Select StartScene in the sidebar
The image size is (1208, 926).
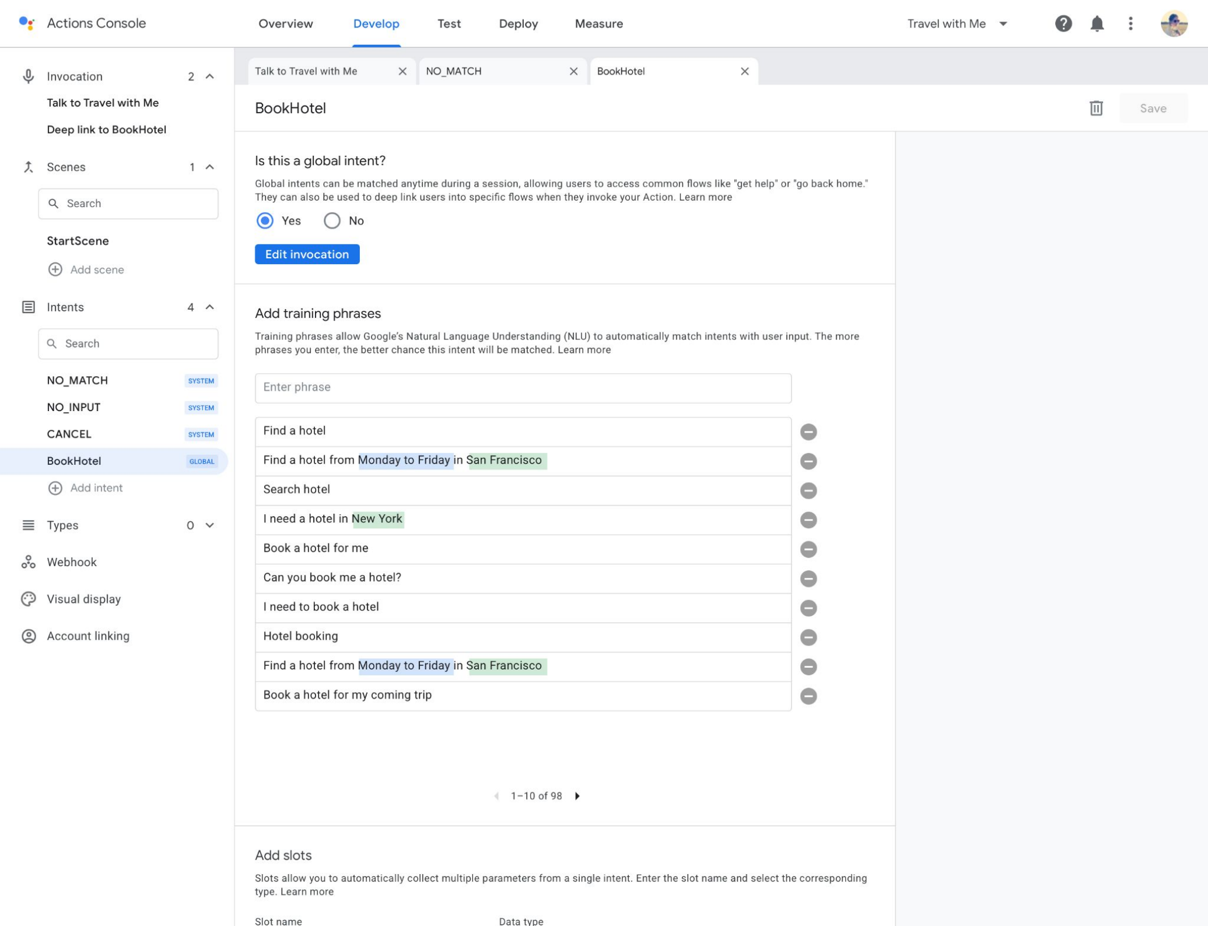pyautogui.click(x=78, y=241)
